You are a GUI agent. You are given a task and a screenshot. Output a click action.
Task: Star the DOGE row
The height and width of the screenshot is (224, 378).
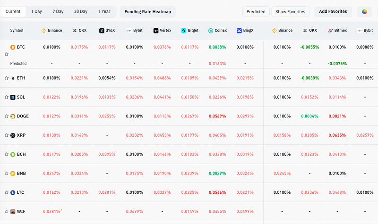pyautogui.click(x=7, y=116)
